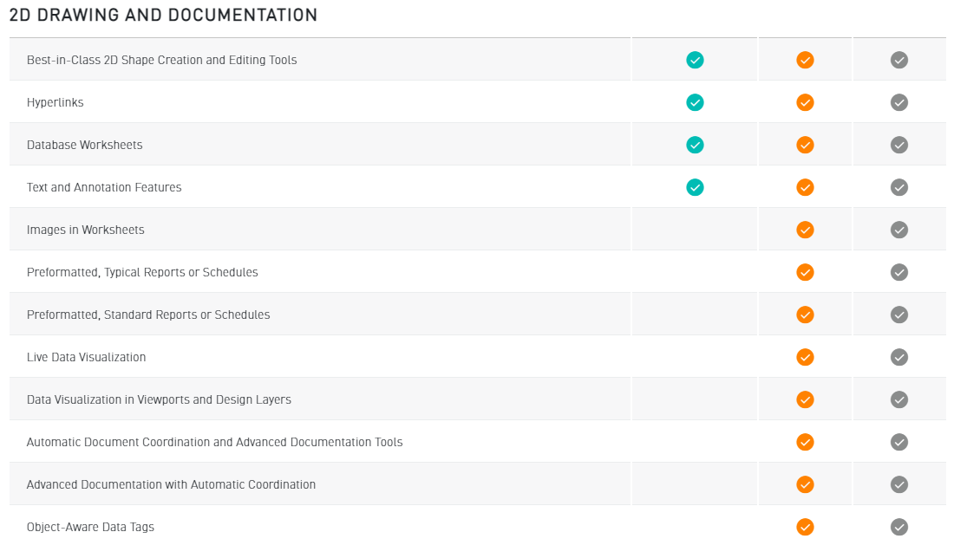Viewport: 954px width, 545px height.
Task: Select the Live Data Visualization label
Action: pos(86,357)
